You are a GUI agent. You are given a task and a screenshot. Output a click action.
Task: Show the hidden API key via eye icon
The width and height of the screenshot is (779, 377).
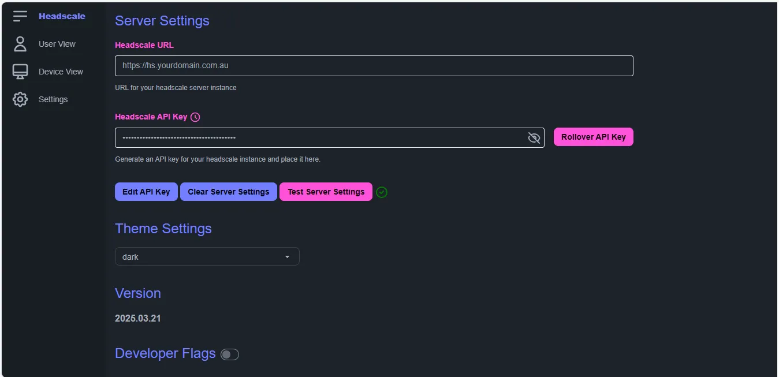click(534, 137)
